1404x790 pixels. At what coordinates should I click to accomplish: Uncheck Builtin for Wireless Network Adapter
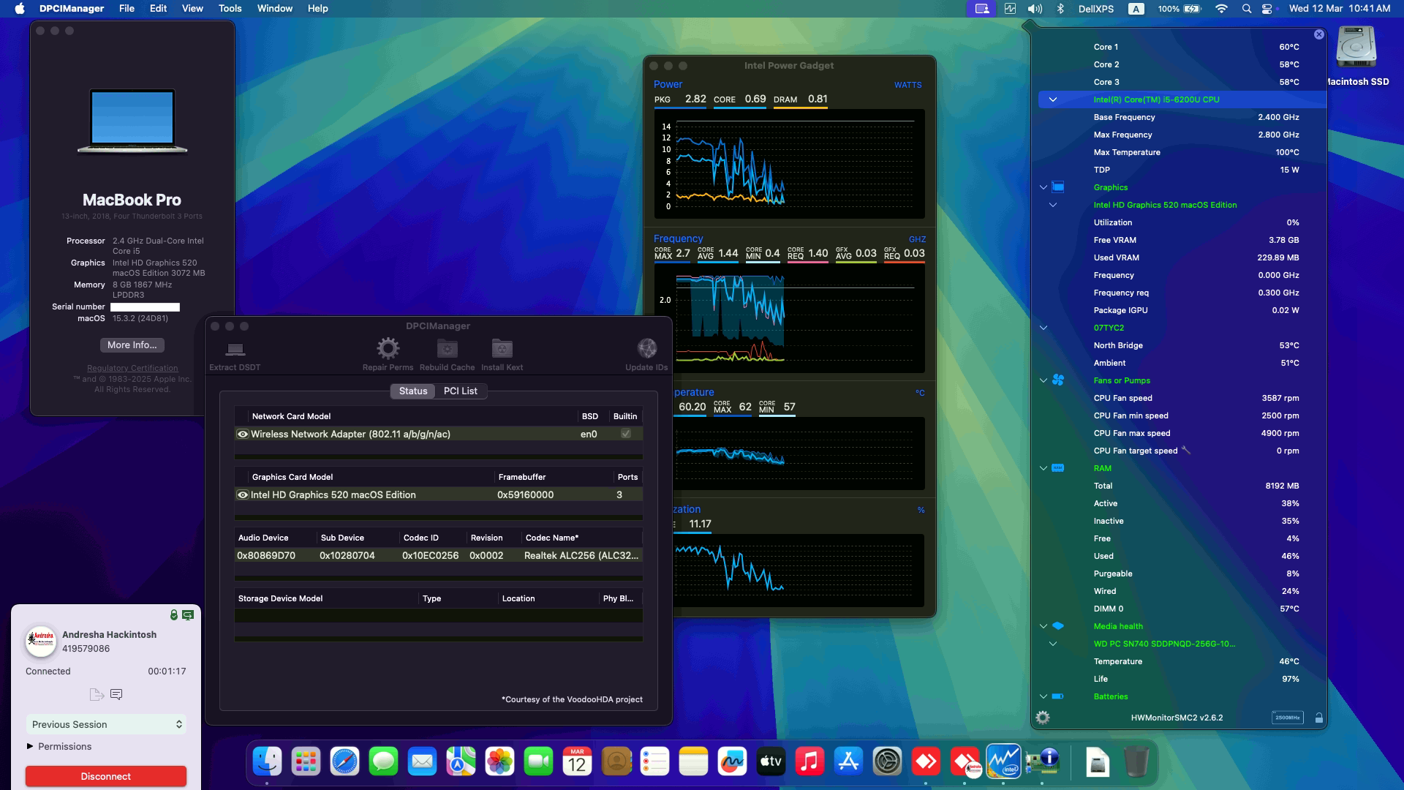[x=625, y=434]
